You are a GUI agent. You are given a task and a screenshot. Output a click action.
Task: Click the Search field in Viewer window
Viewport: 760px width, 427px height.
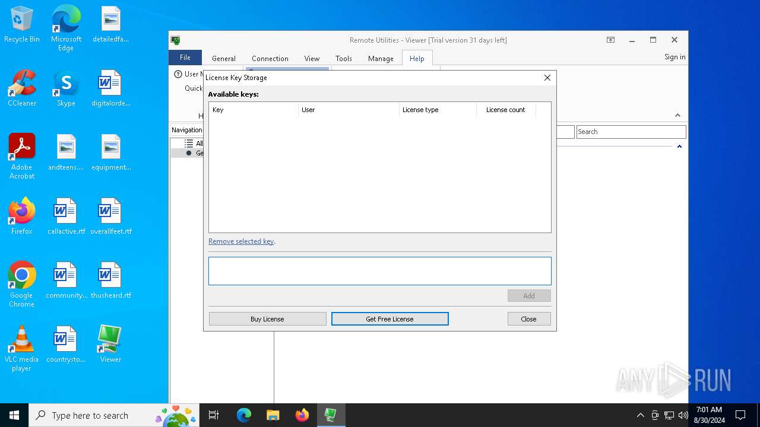coord(631,132)
